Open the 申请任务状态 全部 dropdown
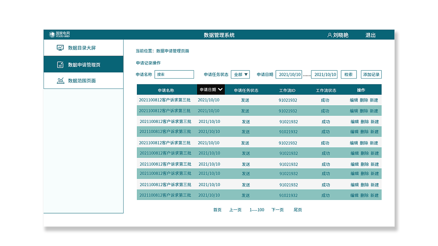438x246 pixels. click(x=240, y=74)
